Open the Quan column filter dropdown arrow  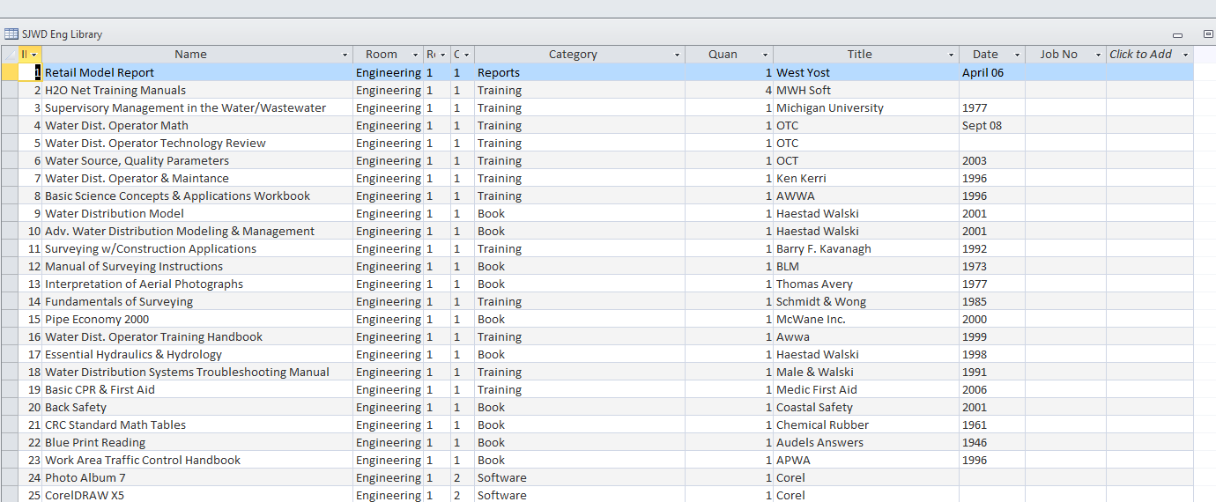765,55
